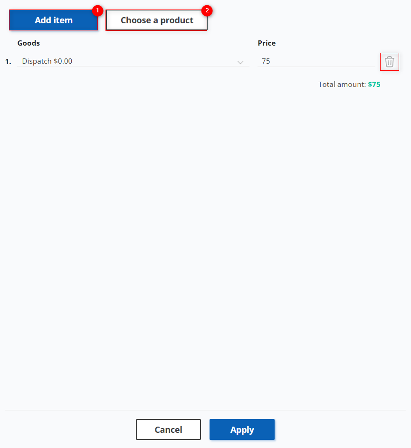Click the Add item button
The height and width of the screenshot is (448, 411).
[53, 20]
